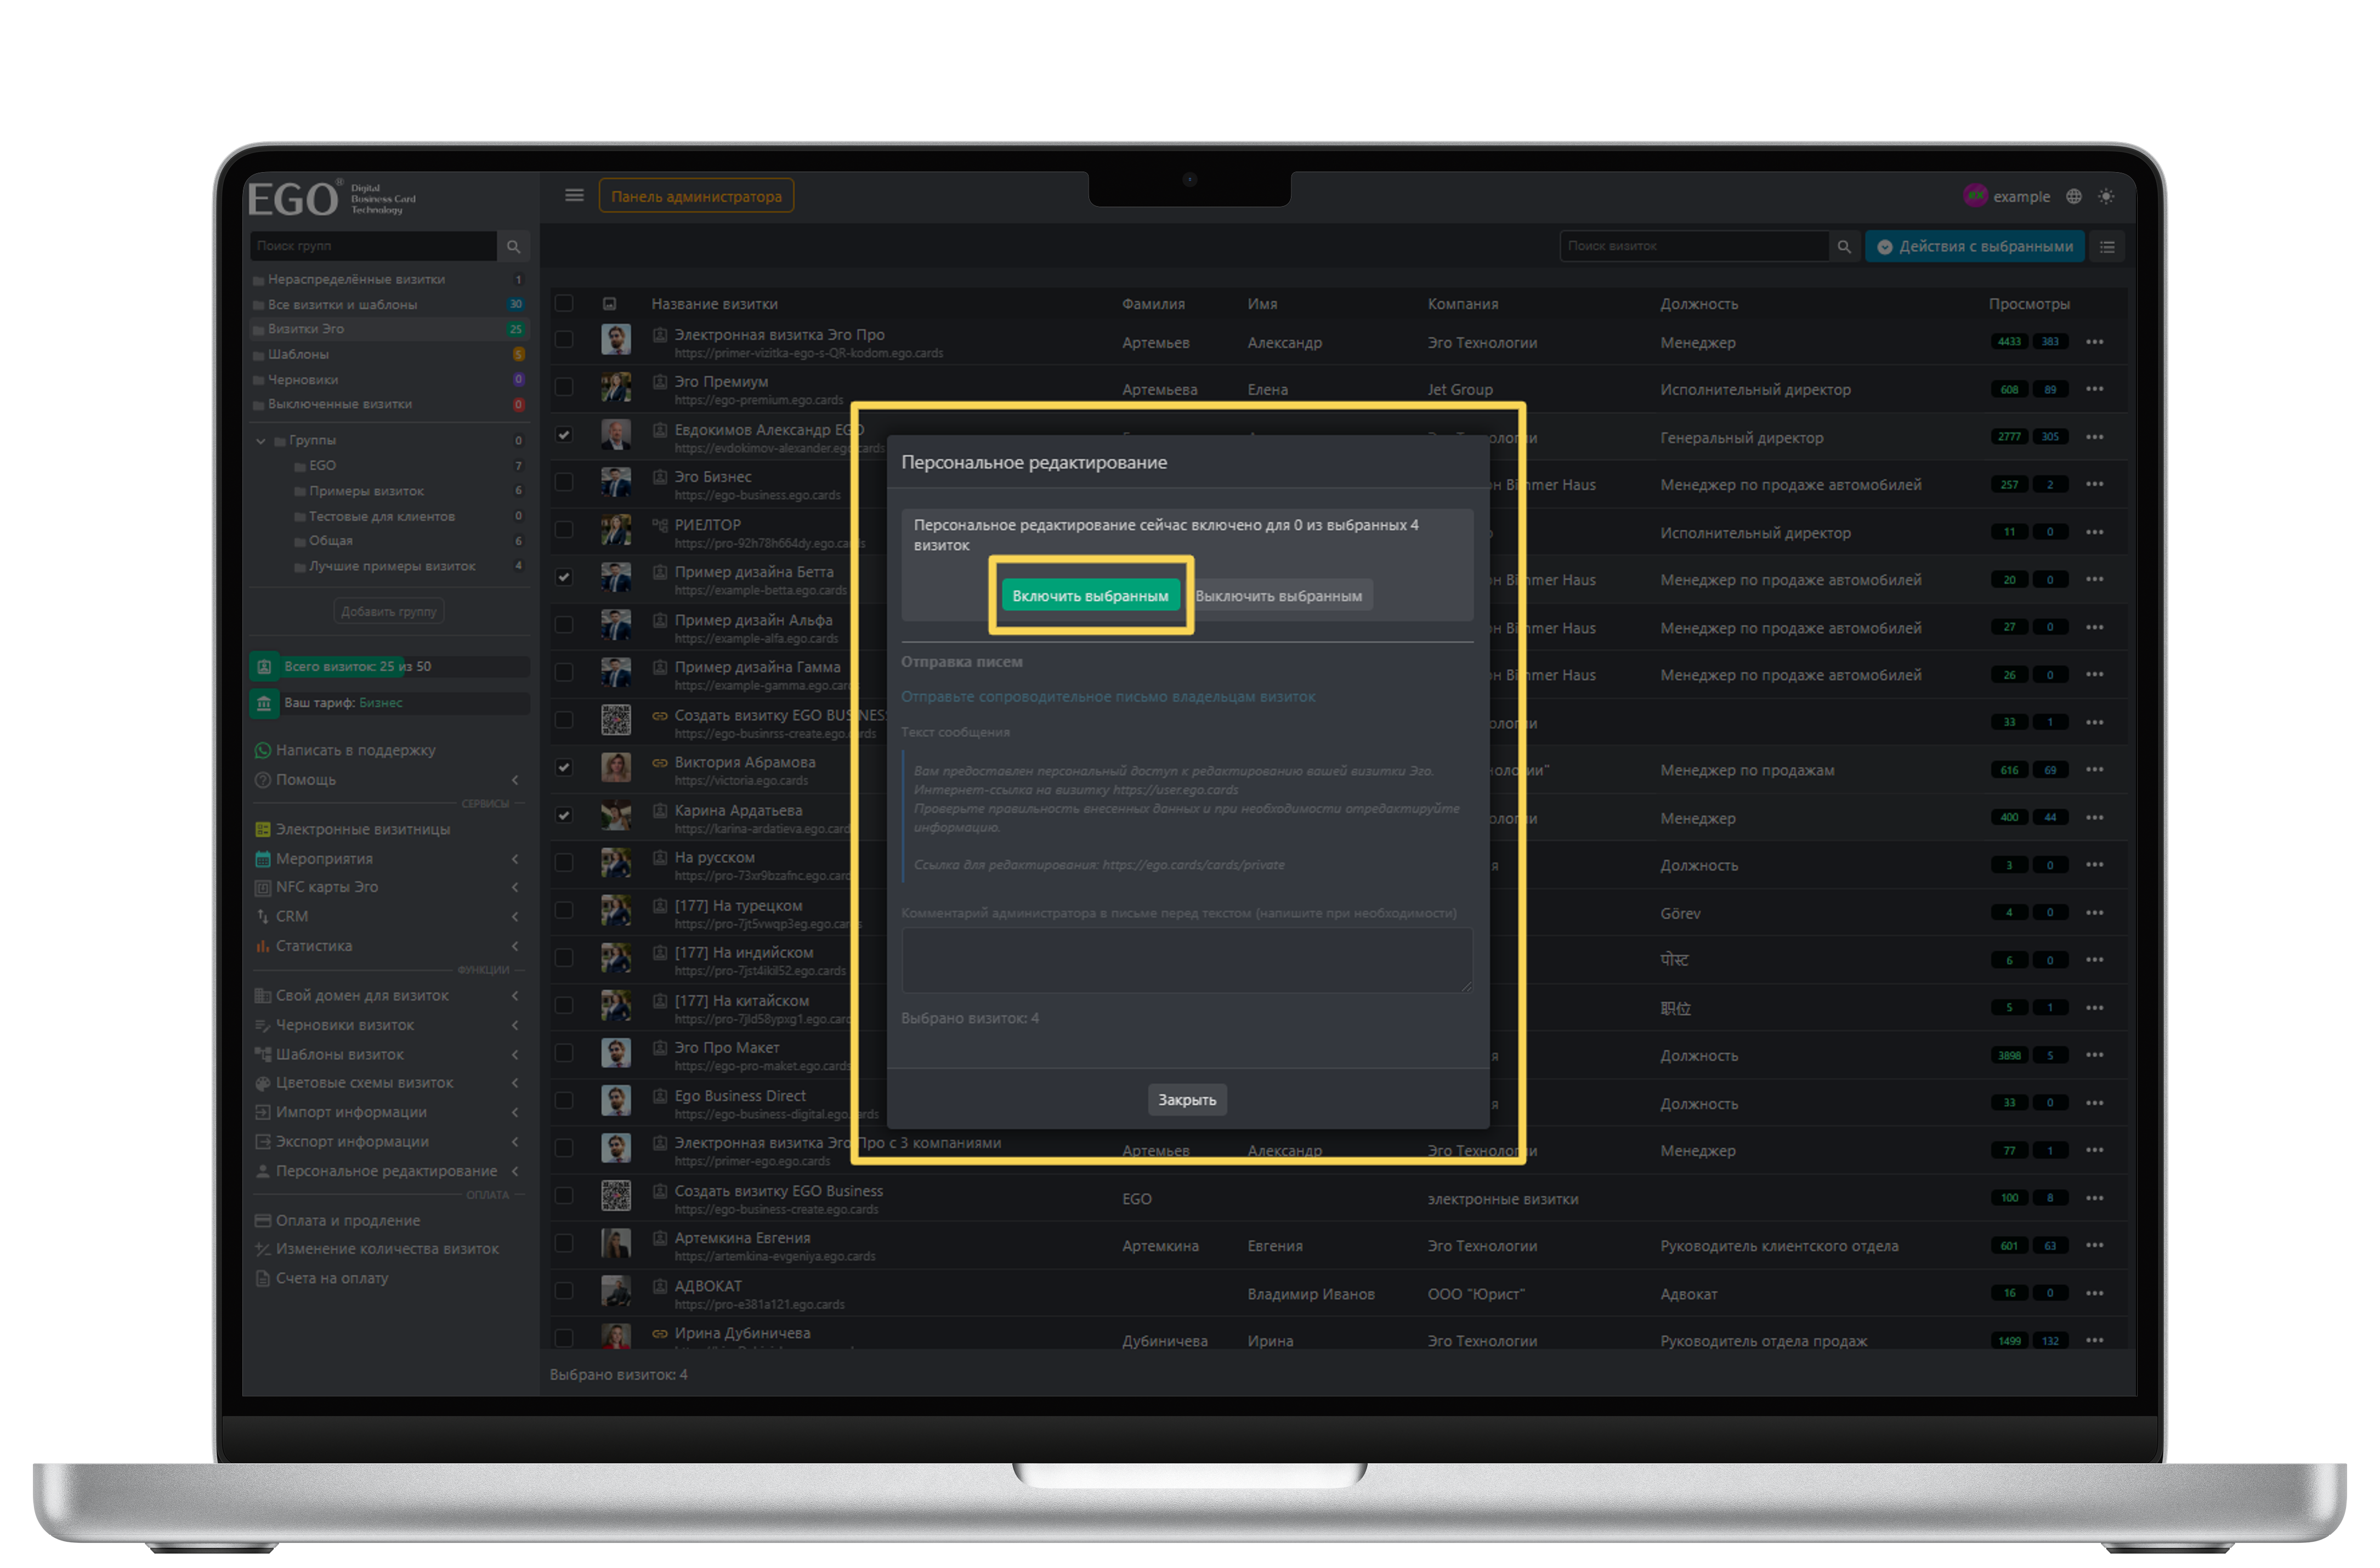Open three-dot menu for Электронная визитка Эго Про row
This screenshot has height=1568, width=2380.
click(x=2095, y=342)
